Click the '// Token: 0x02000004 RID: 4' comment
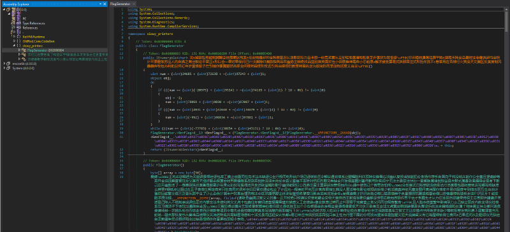Screen dimensions: 510x232 161,42
